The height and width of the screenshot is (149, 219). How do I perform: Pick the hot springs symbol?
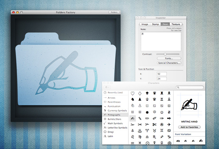pyautogui.click(x=140, y=131)
